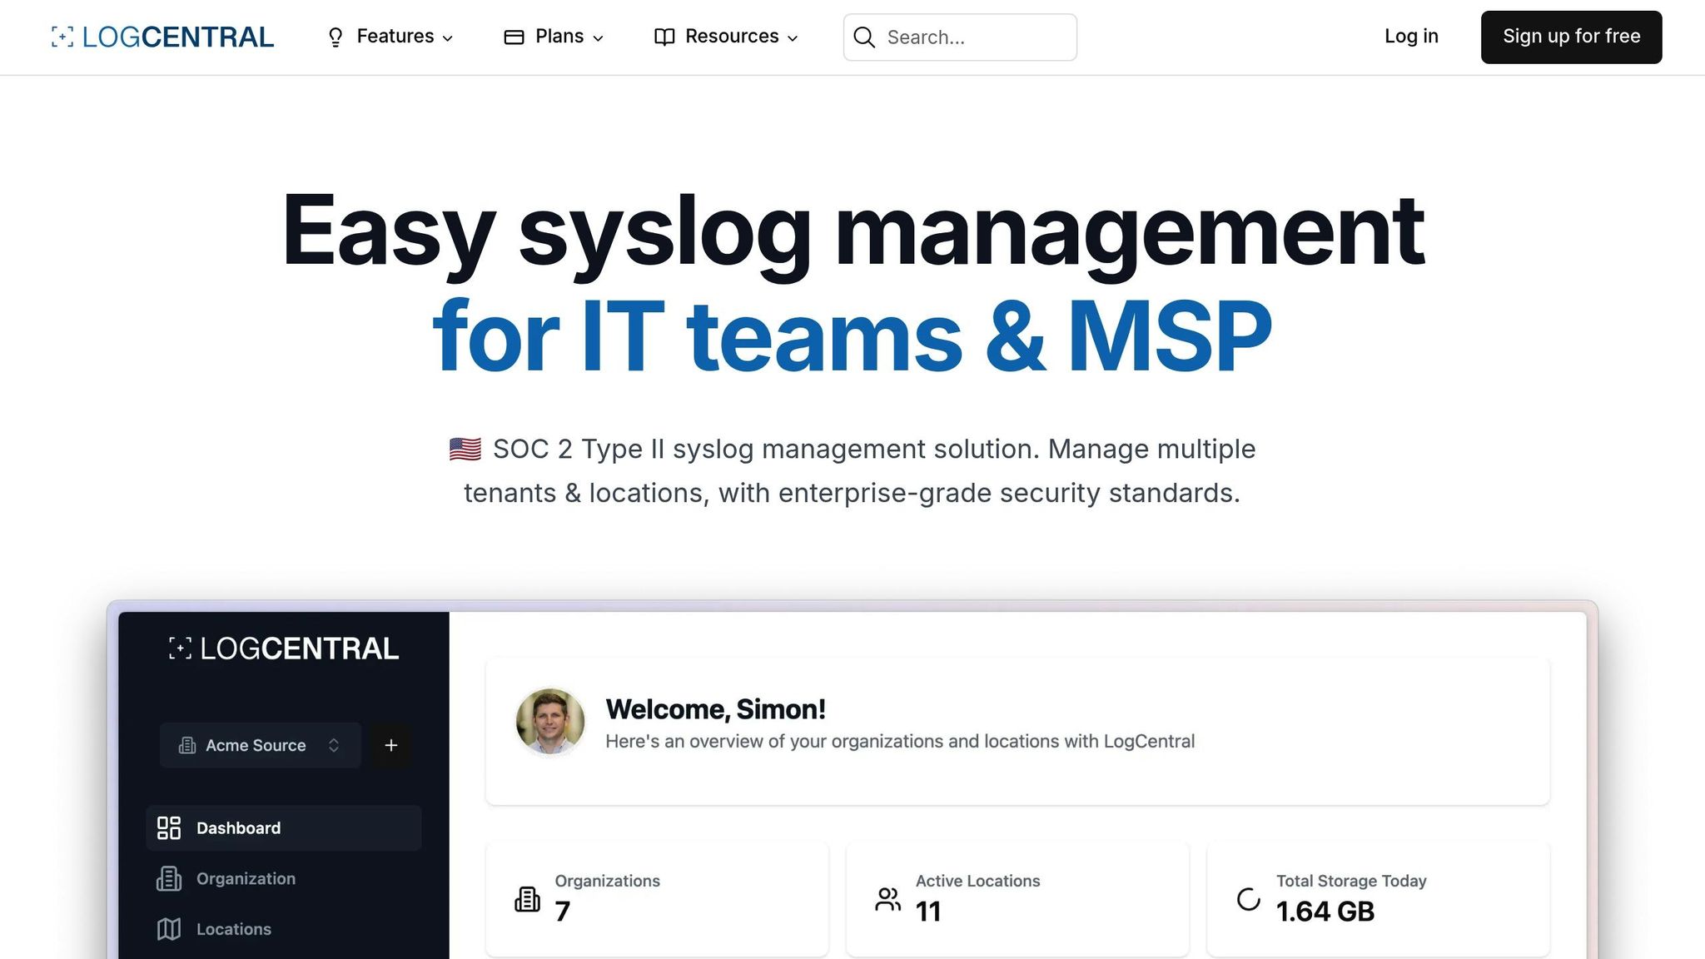Image resolution: width=1705 pixels, height=959 pixels.
Task: Expand the Plans dropdown chevron
Action: (598, 38)
